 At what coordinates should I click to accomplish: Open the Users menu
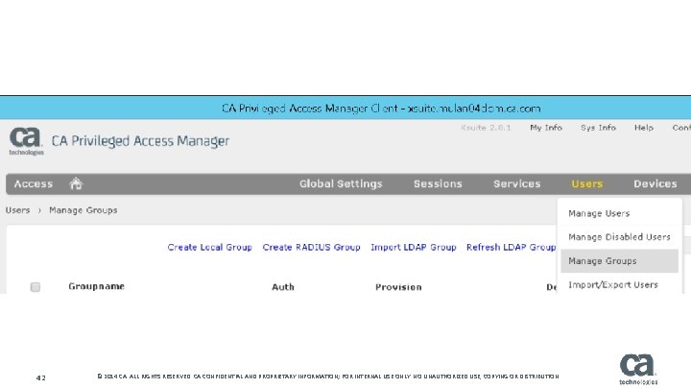click(x=587, y=183)
